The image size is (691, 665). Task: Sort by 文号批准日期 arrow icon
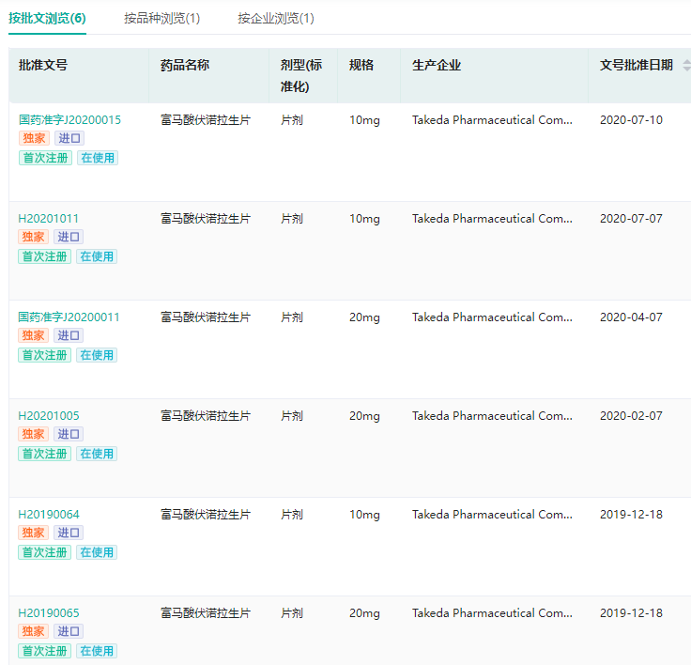click(686, 65)
